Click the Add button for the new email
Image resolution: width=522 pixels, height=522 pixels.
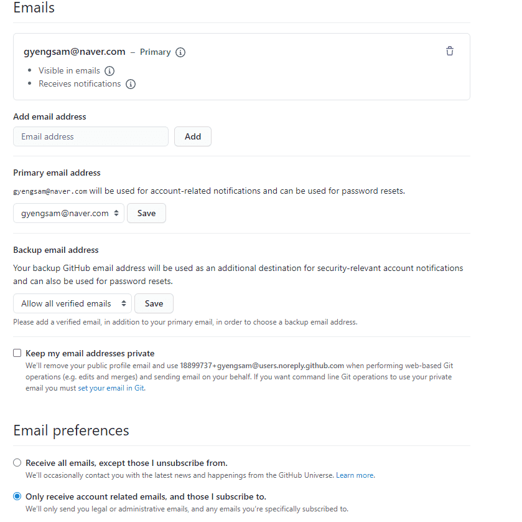tap(193, 136)
